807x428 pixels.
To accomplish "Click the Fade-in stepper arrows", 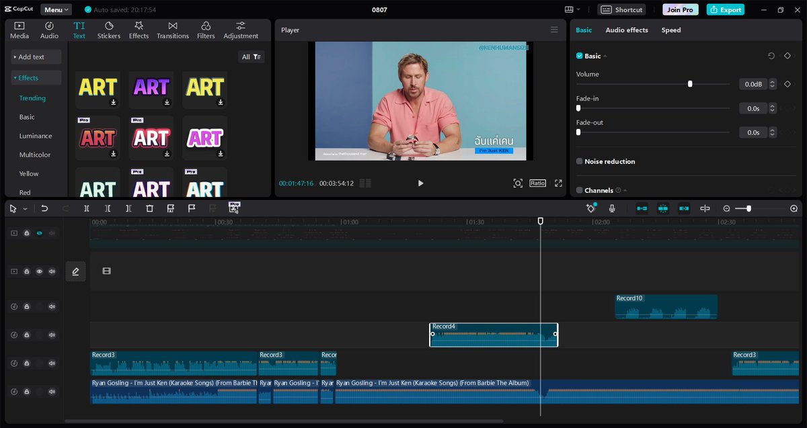I will pos(772,108).
